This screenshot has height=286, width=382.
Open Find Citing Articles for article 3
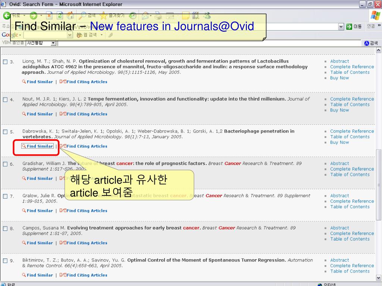point(87,82)
